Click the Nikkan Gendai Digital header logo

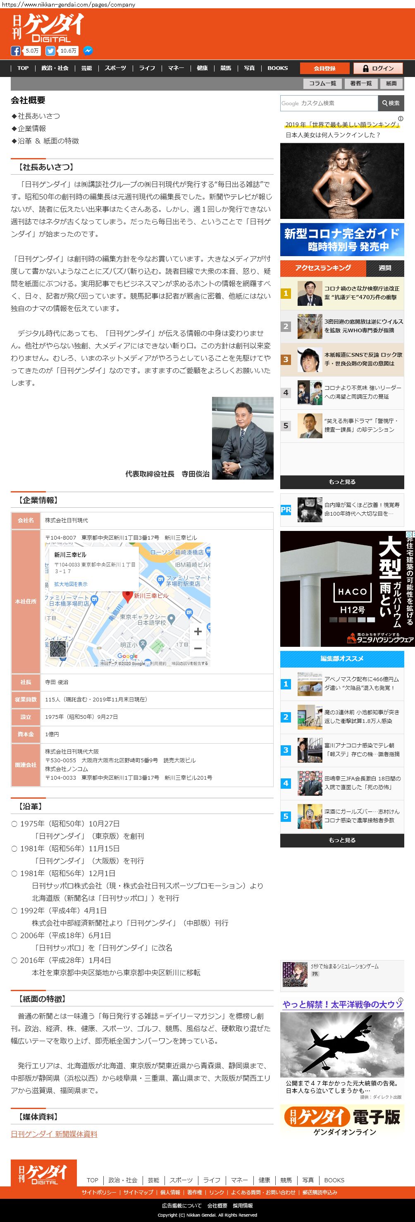pos(48,27)
